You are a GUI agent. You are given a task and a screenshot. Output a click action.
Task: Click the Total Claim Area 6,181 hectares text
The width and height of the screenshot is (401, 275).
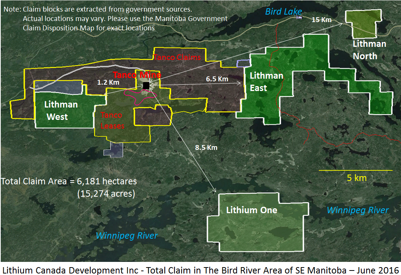tap(69, 181)
